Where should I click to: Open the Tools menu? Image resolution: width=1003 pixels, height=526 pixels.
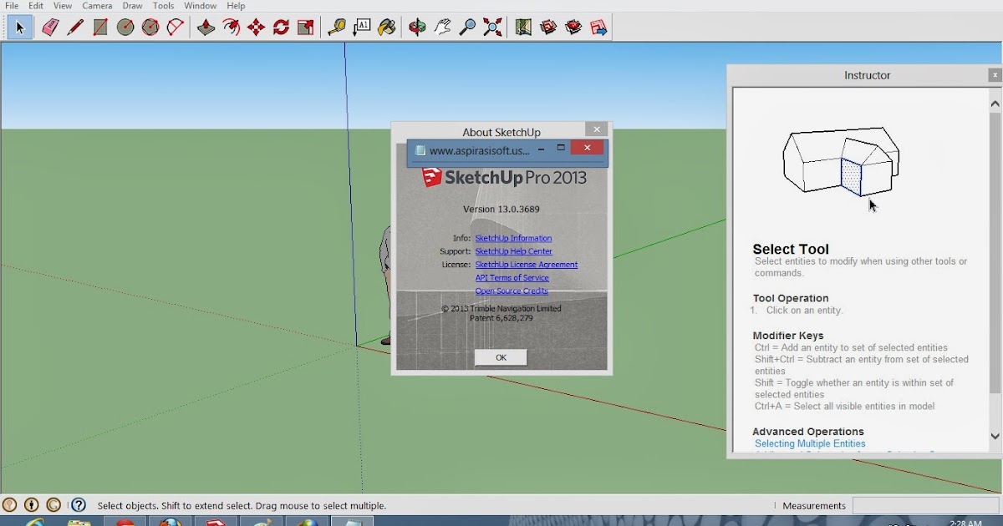(x=164, y=6)
